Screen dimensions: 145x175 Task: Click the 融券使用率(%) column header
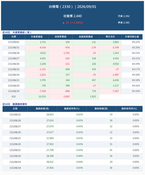click(129, 108)
